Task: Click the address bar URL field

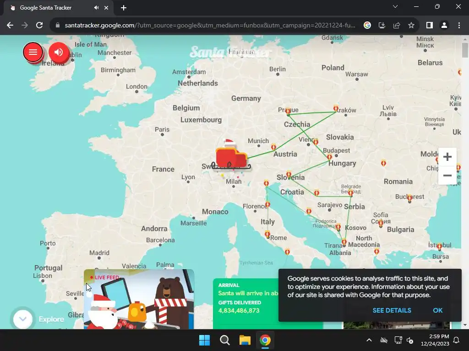Action: click(x=210, y=26)
